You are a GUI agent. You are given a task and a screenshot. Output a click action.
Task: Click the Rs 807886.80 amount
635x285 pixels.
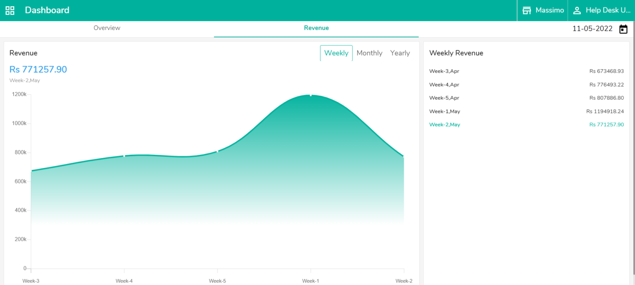tap(606, 98)
